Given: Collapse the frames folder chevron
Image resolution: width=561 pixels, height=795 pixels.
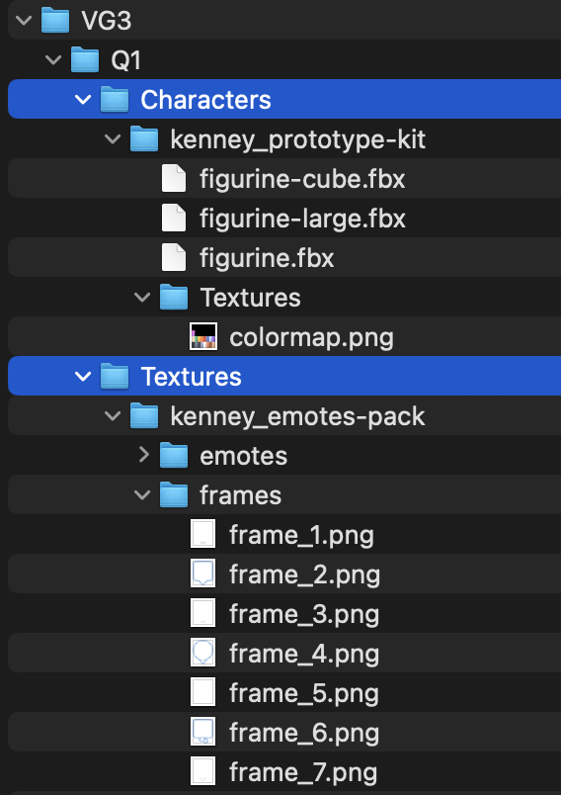Looking at the screenshot, I should pos(142,495).
